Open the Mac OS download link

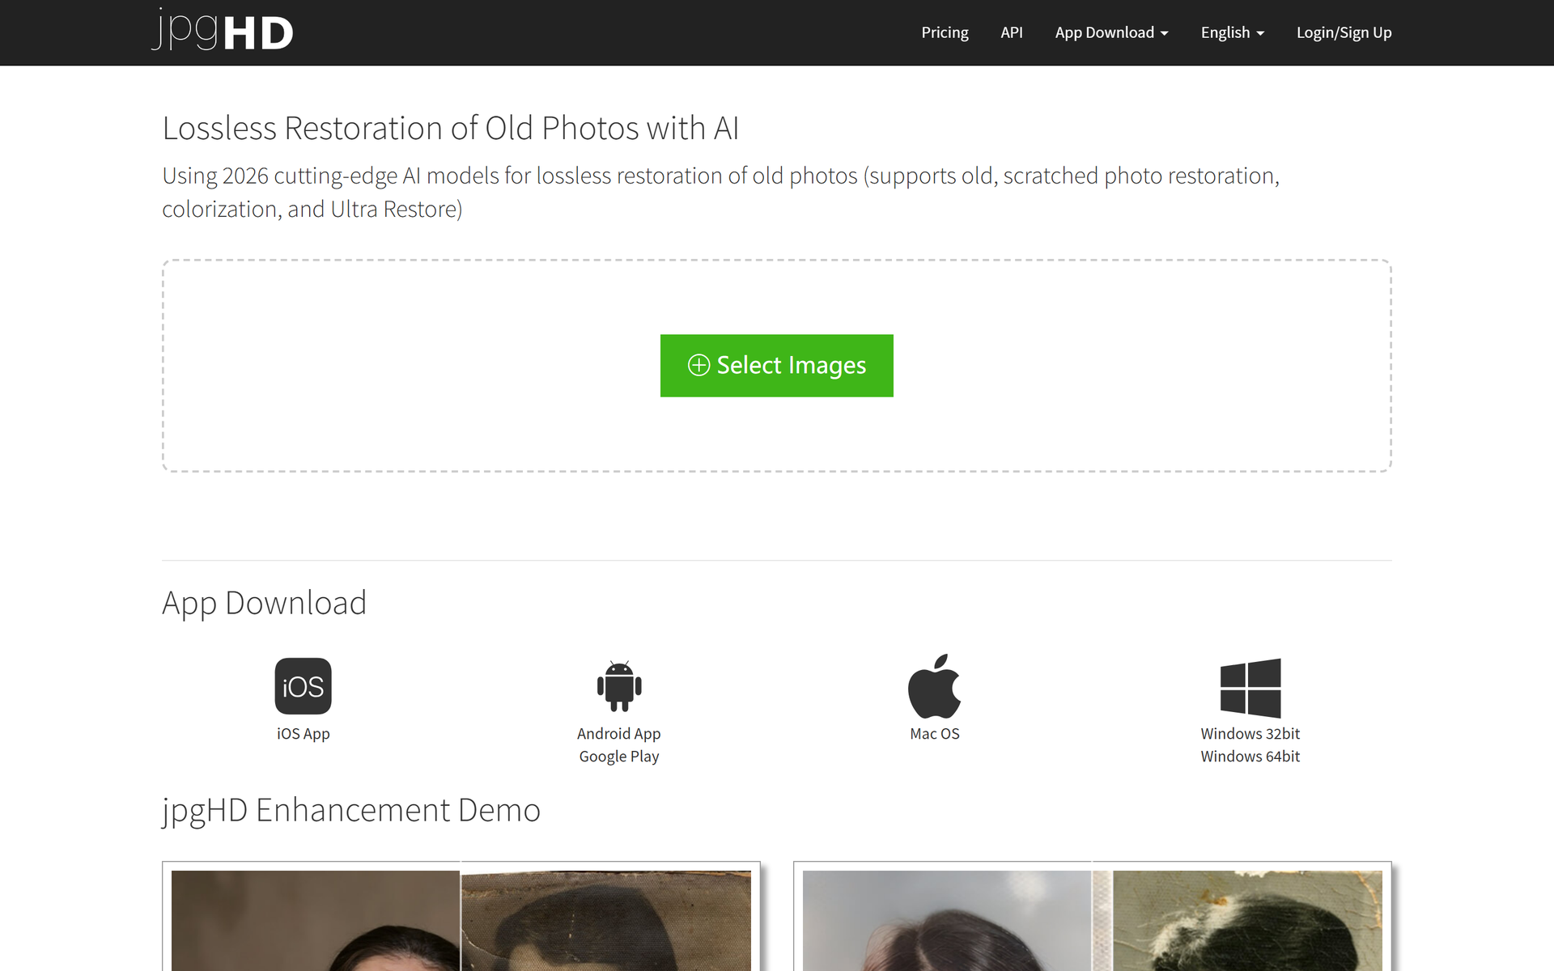pyautogui.click(x=935, y=734)
